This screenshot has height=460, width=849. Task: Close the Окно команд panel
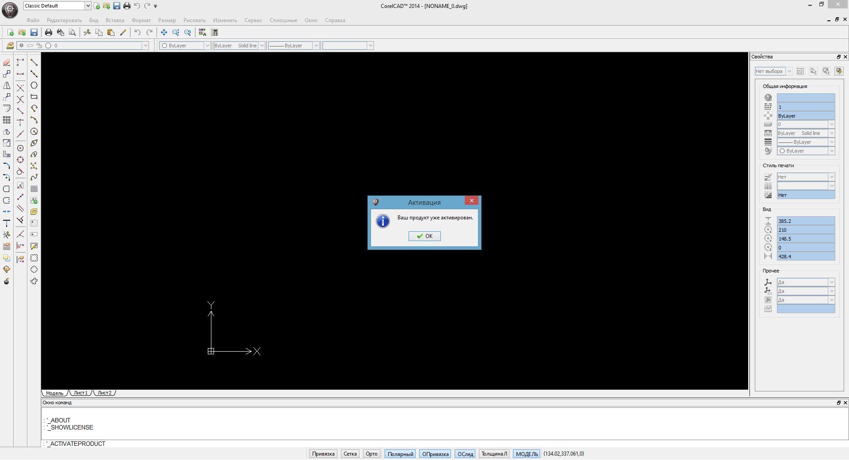coord(845,402)
